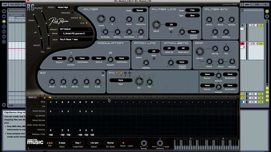Click the sequencer Latch button
The image size is (271, 152).
pos(130,146)
